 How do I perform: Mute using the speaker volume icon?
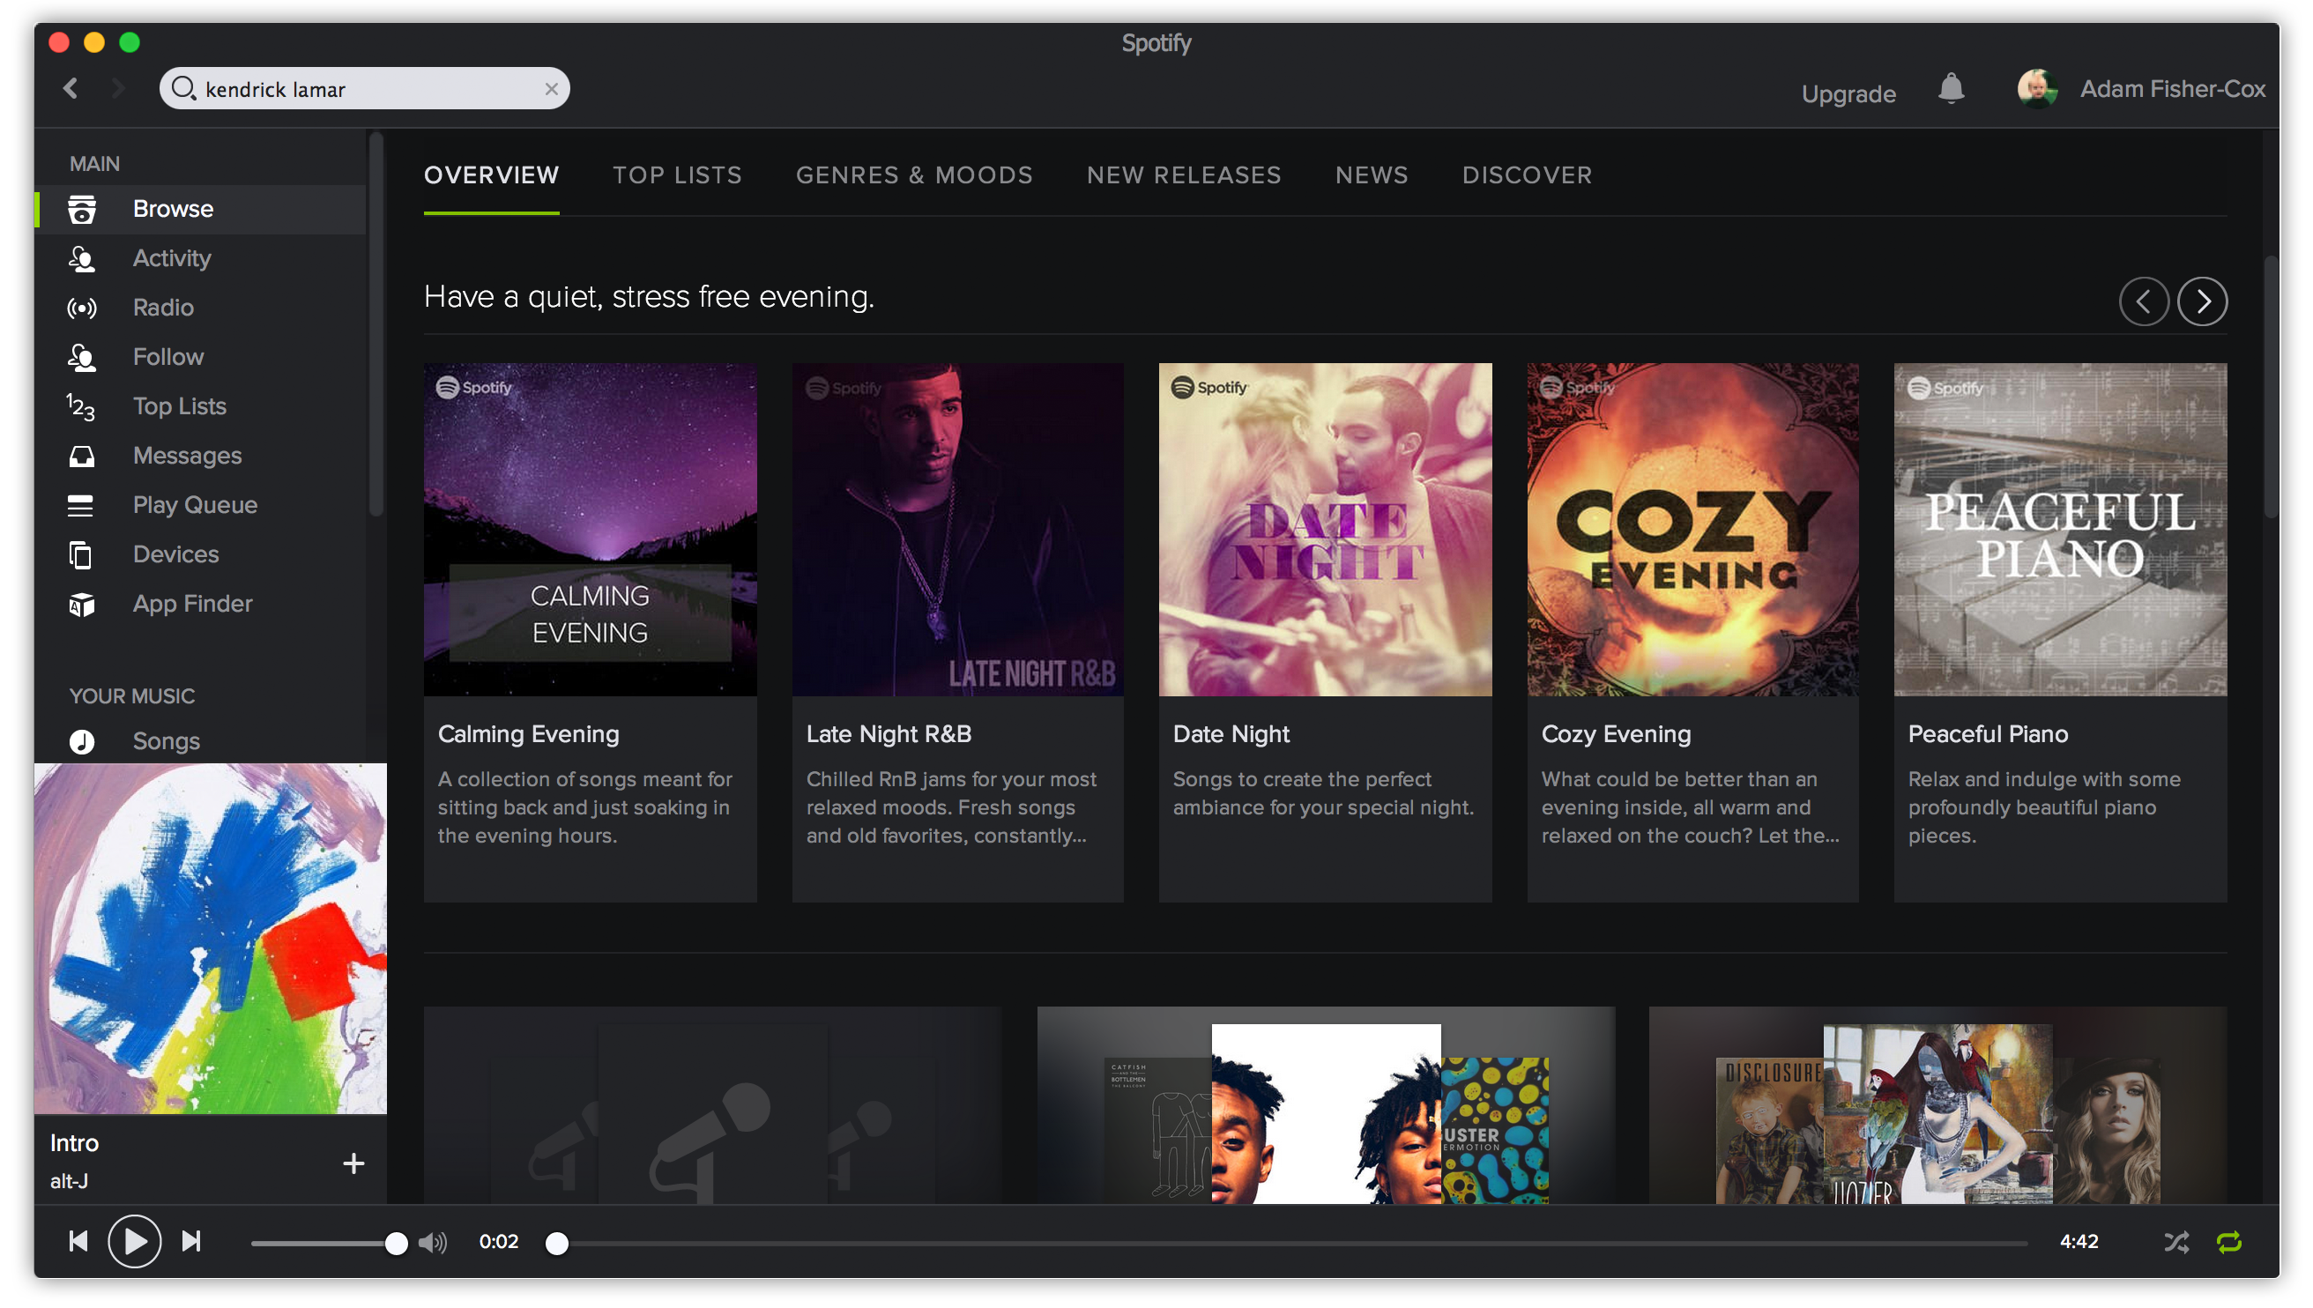pyautogui.click(x=432, y=1243)
